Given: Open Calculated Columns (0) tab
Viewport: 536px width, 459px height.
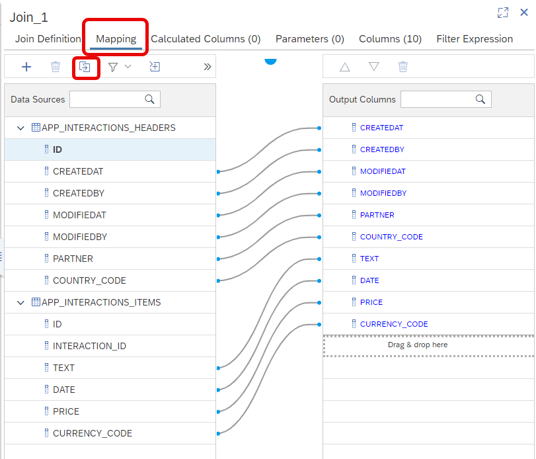Looking at the screenshot, I should tap(206, 39).
